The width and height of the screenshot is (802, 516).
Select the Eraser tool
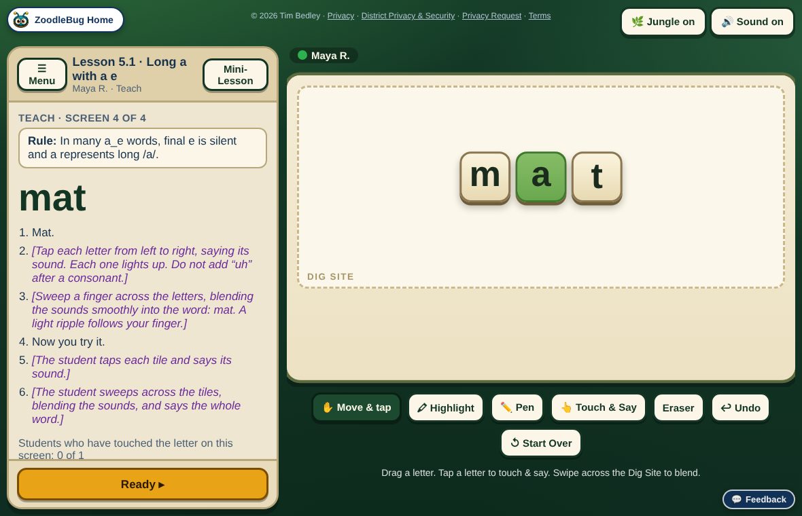678,407
